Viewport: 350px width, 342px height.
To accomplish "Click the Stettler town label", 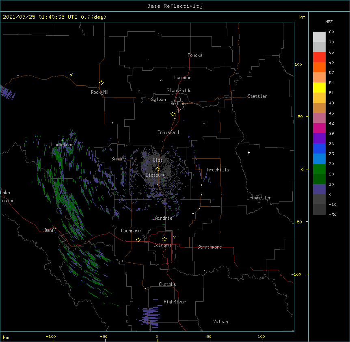I will coord(257,96).
